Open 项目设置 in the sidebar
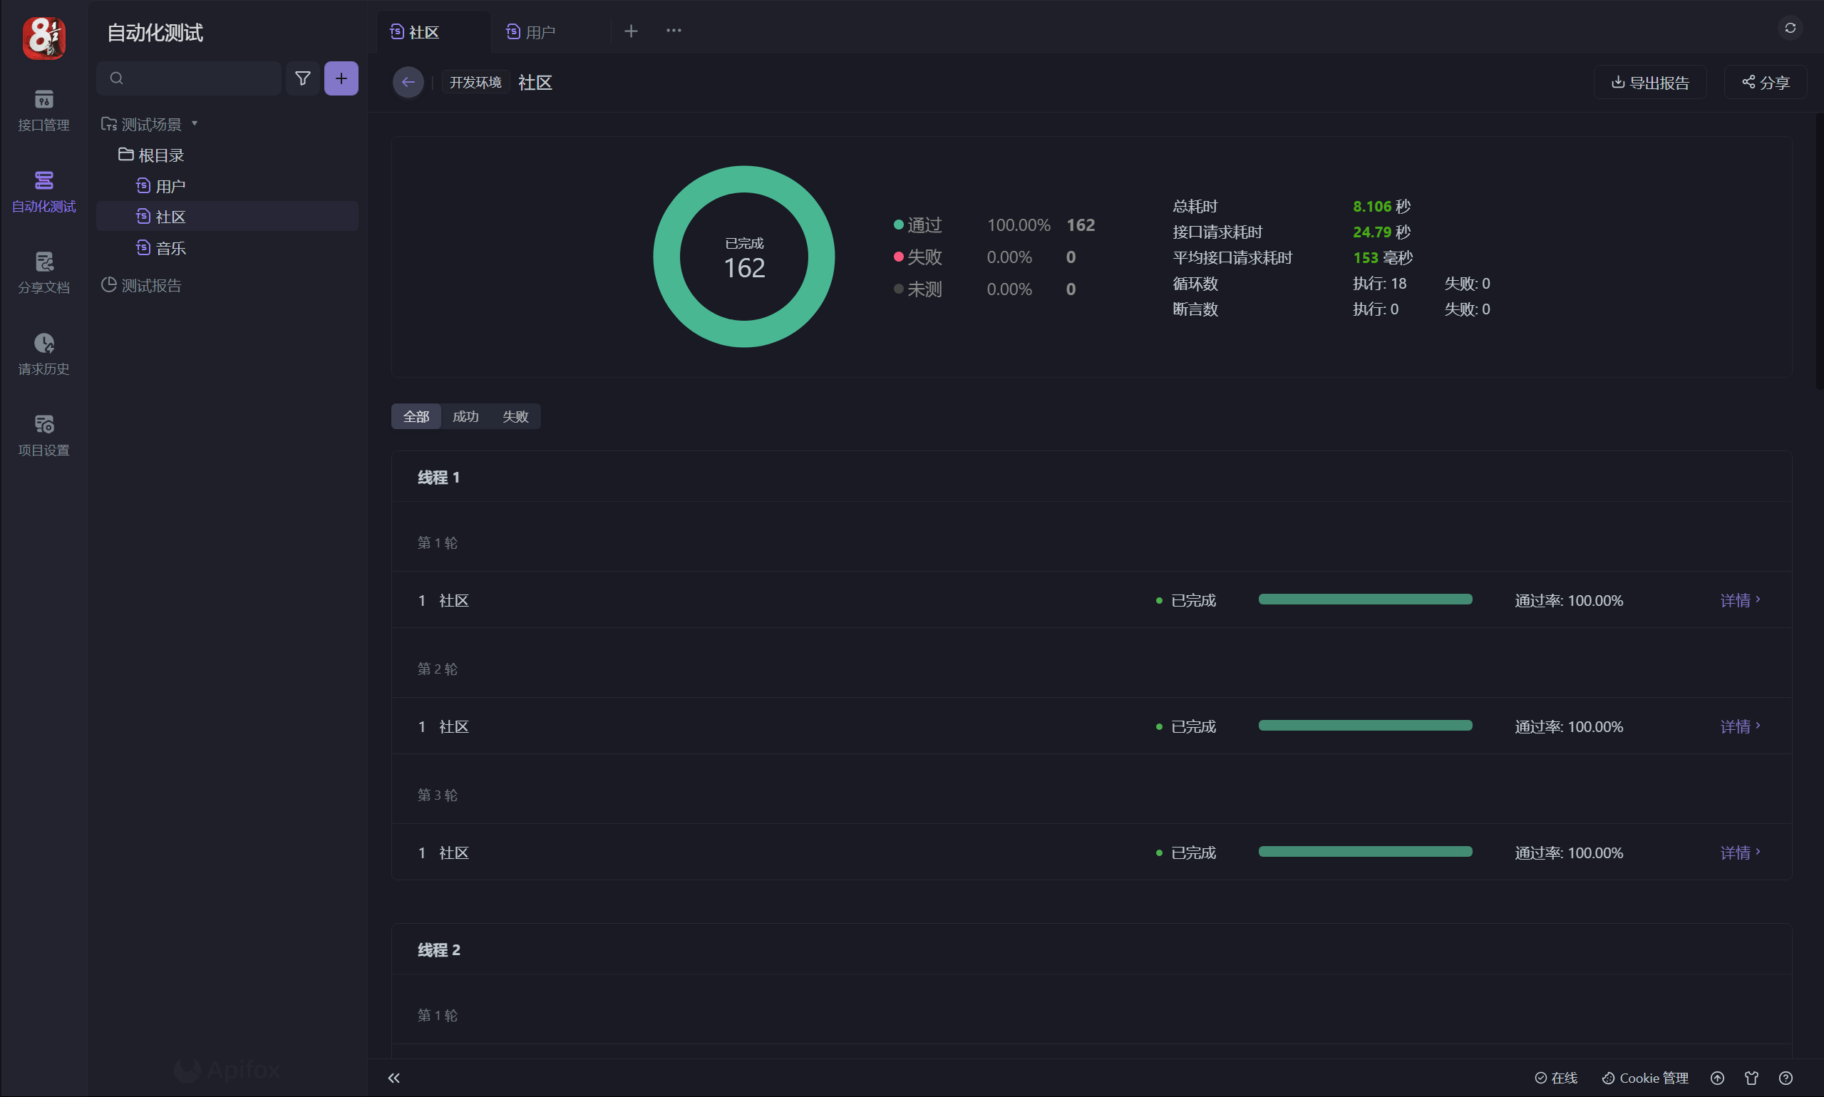The image size is (1824, 1097). (43, 435)
